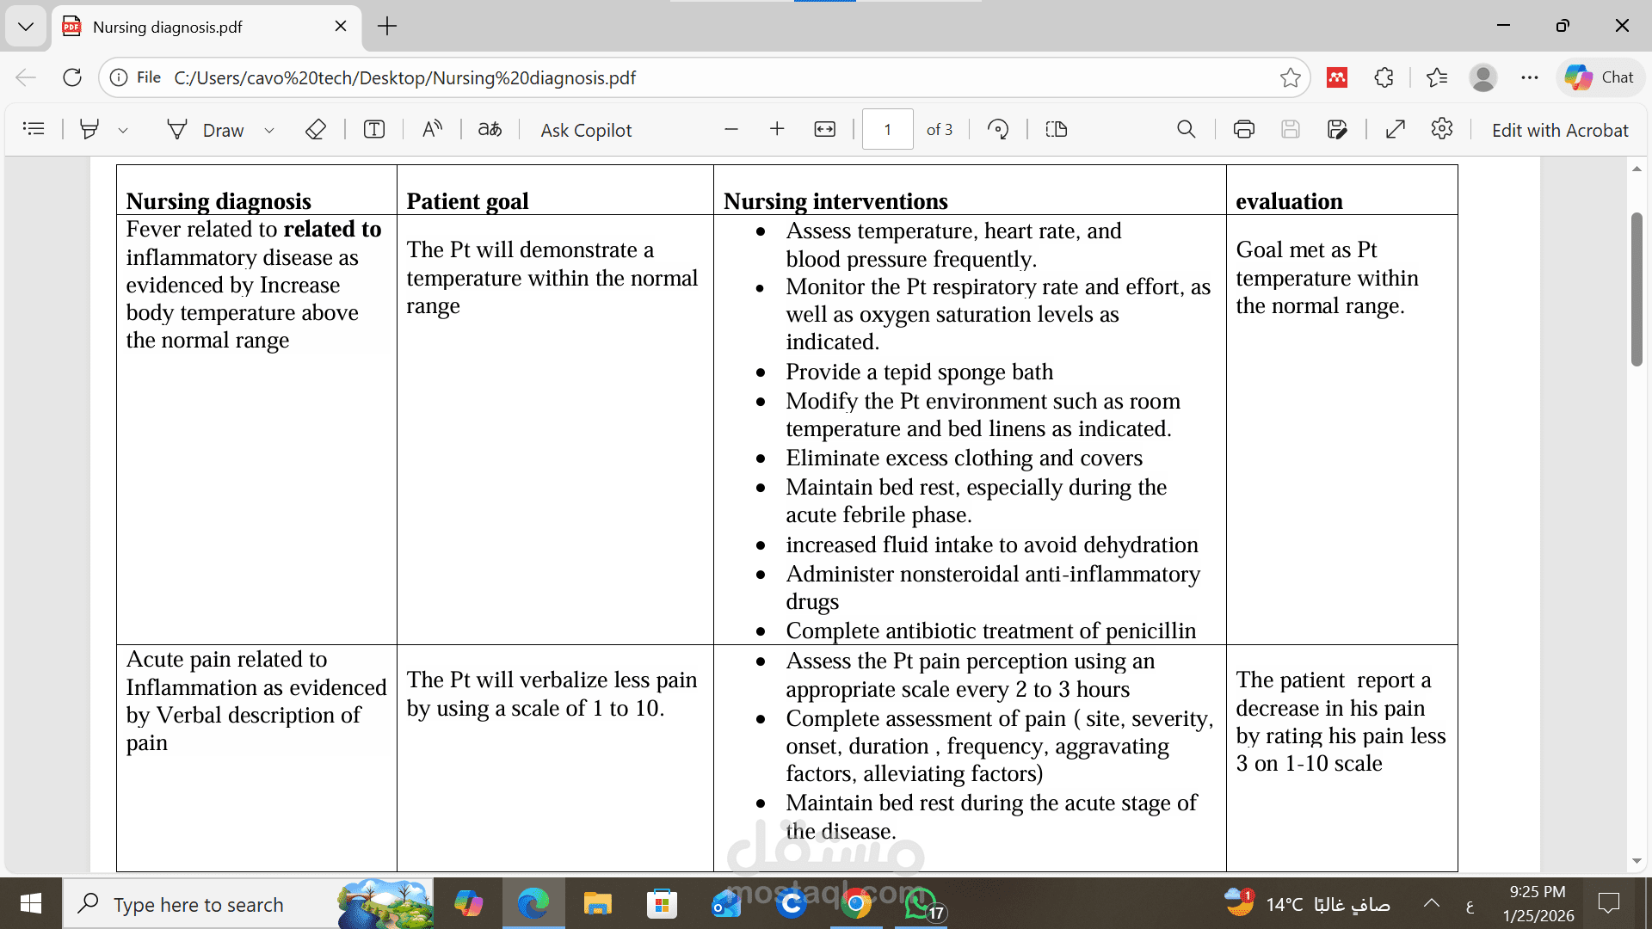Rotate the PDF page

(998, 129)
